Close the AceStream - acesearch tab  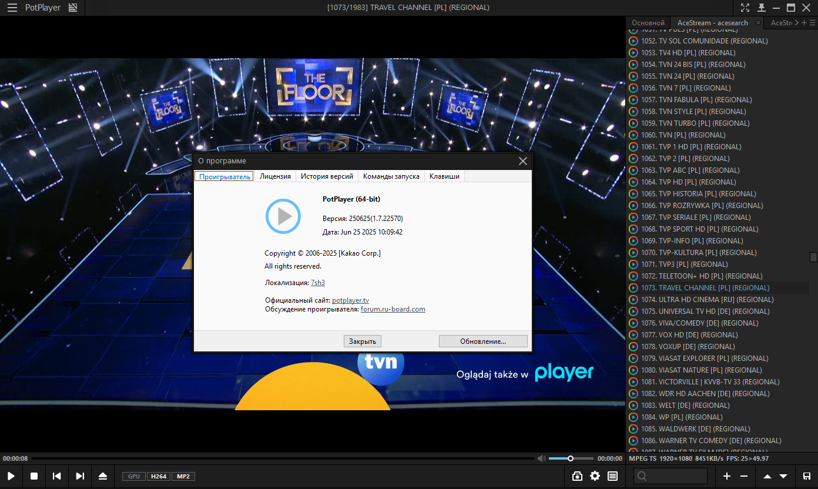point(758,23)
